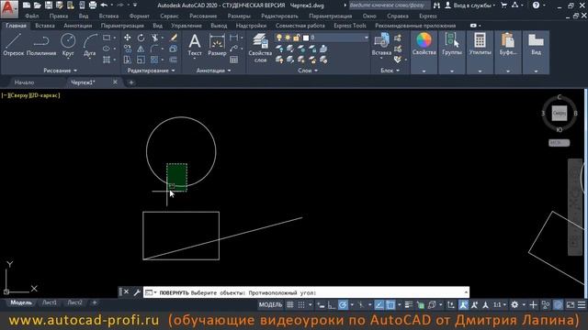588x330 pixels.
Task: Click the Print icon in quick access
Action: click(93, 5)
